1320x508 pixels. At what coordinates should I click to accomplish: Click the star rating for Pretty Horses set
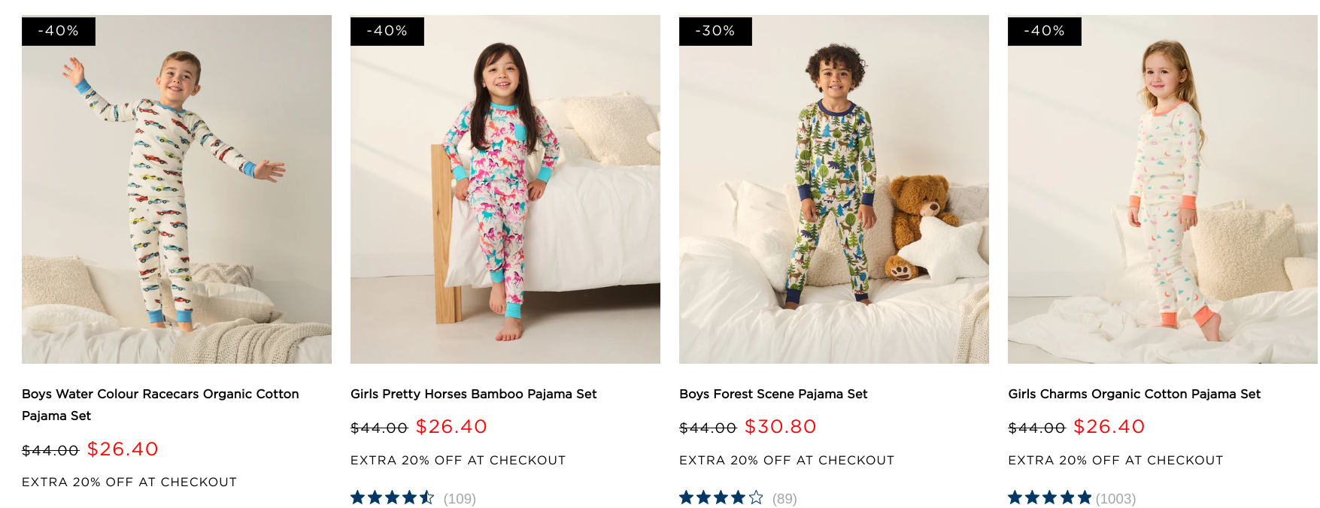click(x=392, y=497)
